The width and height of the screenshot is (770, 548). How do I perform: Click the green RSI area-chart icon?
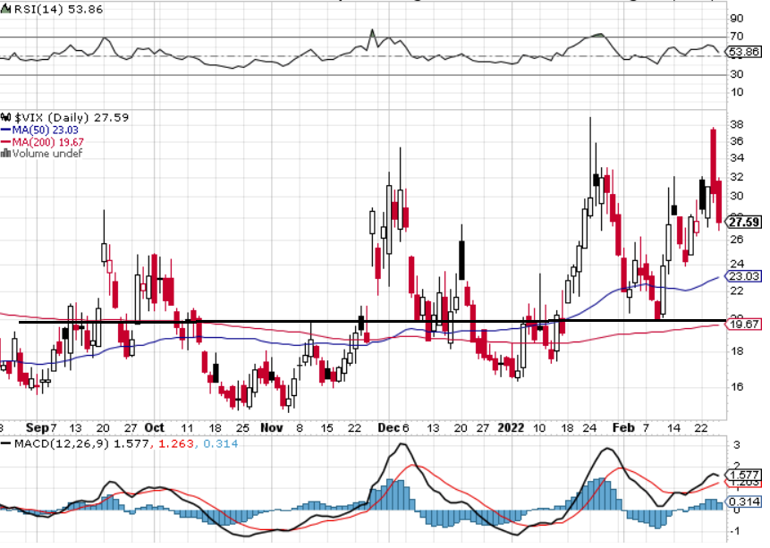pyautogui.click(x=5, y=9)
